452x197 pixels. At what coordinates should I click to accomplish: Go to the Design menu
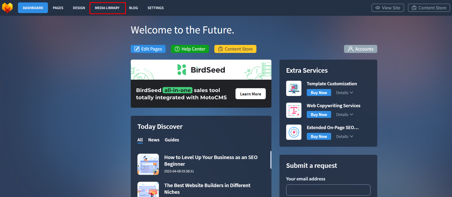click(79, 8)
